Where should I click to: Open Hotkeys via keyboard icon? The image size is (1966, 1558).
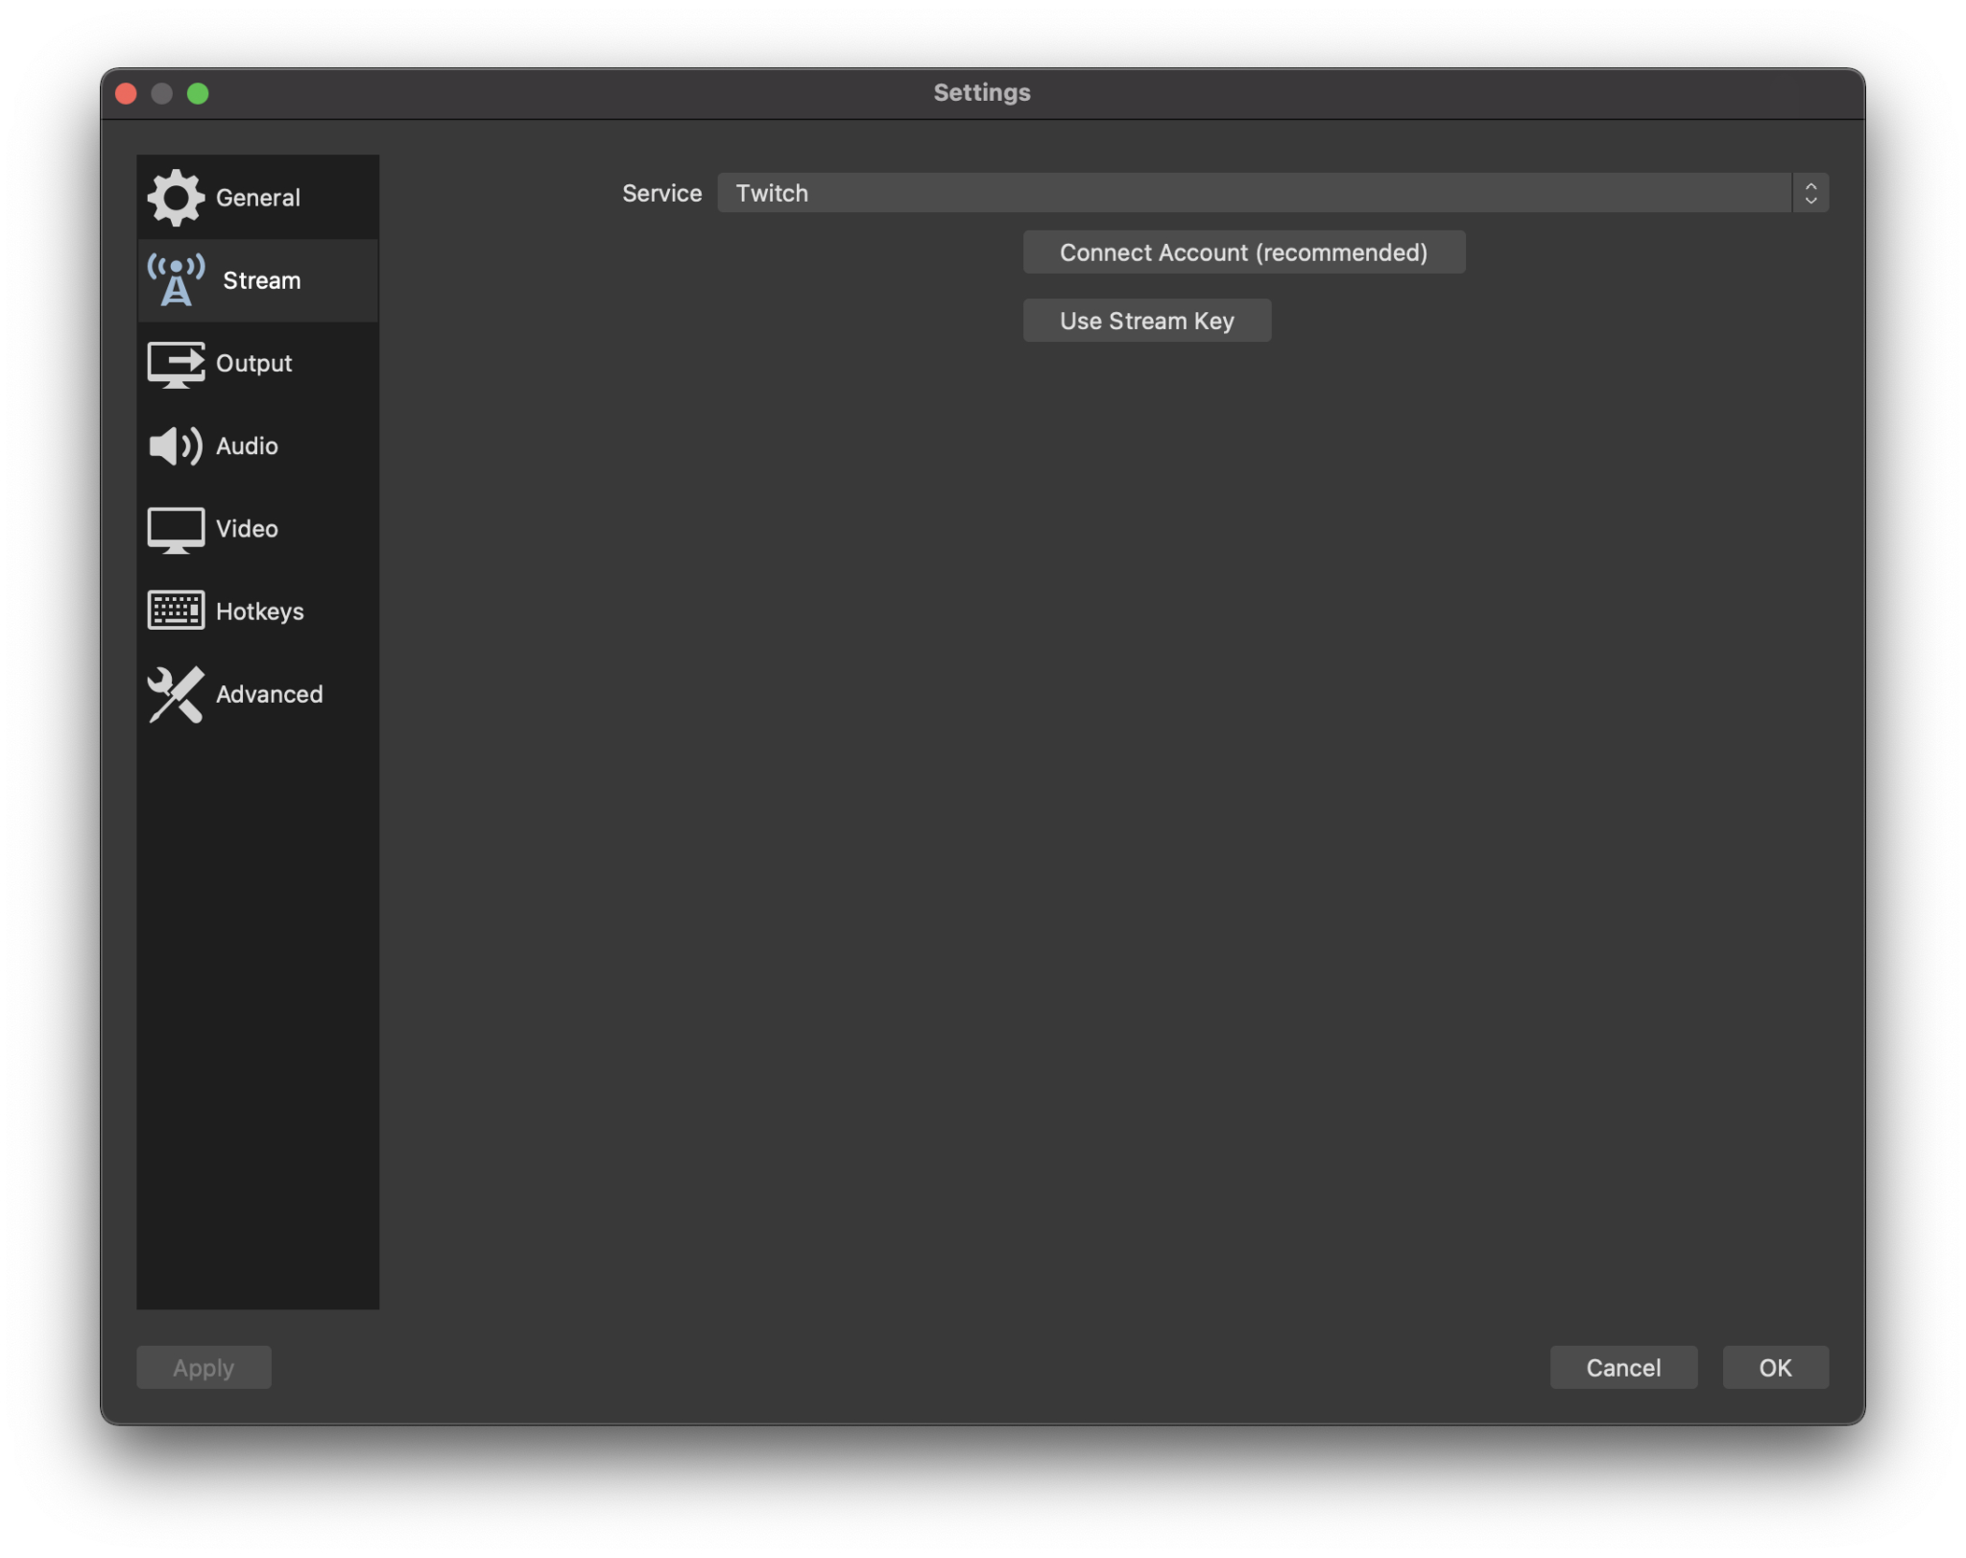[176, 611]
